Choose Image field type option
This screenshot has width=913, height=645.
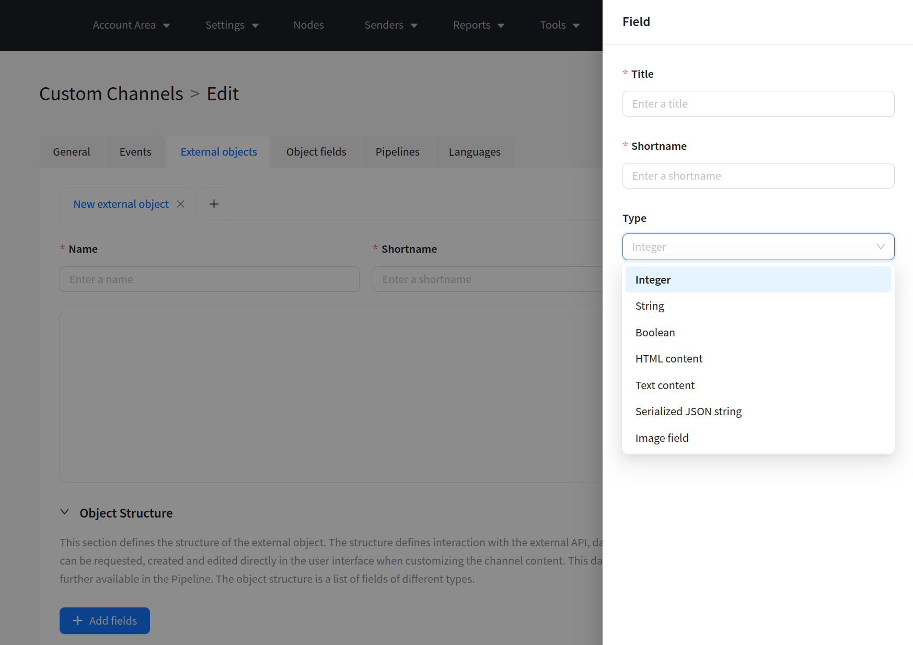(758, 438)
